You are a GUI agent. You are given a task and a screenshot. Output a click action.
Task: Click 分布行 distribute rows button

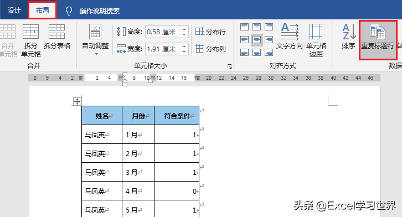210,32
